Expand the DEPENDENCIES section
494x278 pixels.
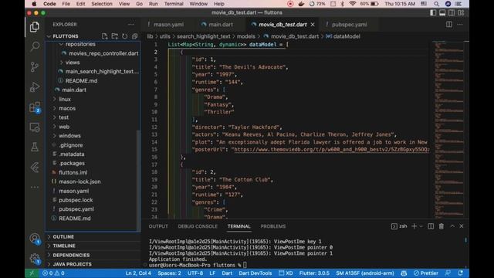(71, 255)
